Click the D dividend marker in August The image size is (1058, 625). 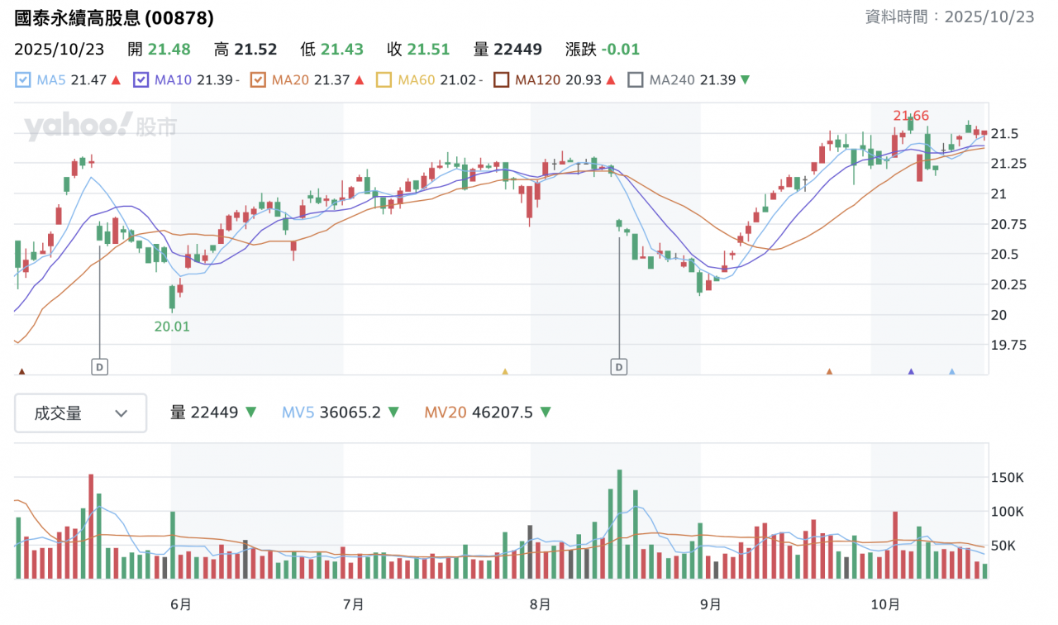click(618, 365)
